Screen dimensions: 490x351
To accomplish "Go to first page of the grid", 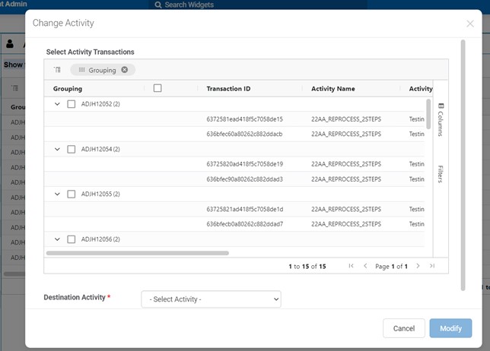I will pos(351,266).
